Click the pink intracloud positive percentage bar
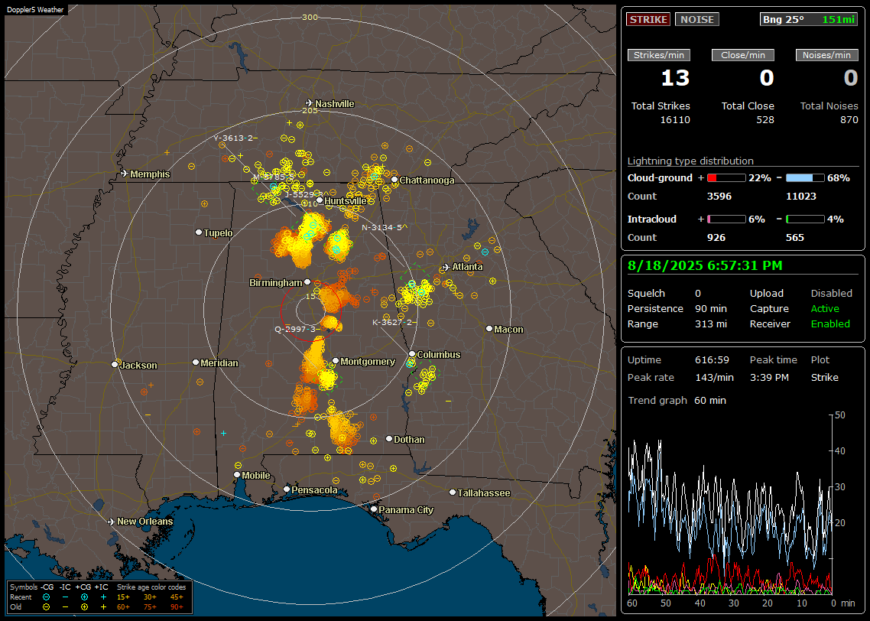Viewport: 870px width, 621px height. click(726, 219)
